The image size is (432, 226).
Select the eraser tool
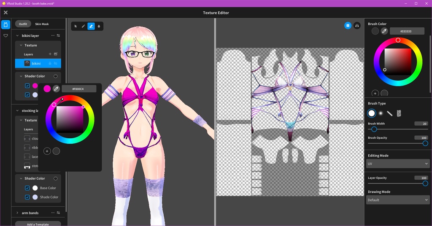(91, 26)
